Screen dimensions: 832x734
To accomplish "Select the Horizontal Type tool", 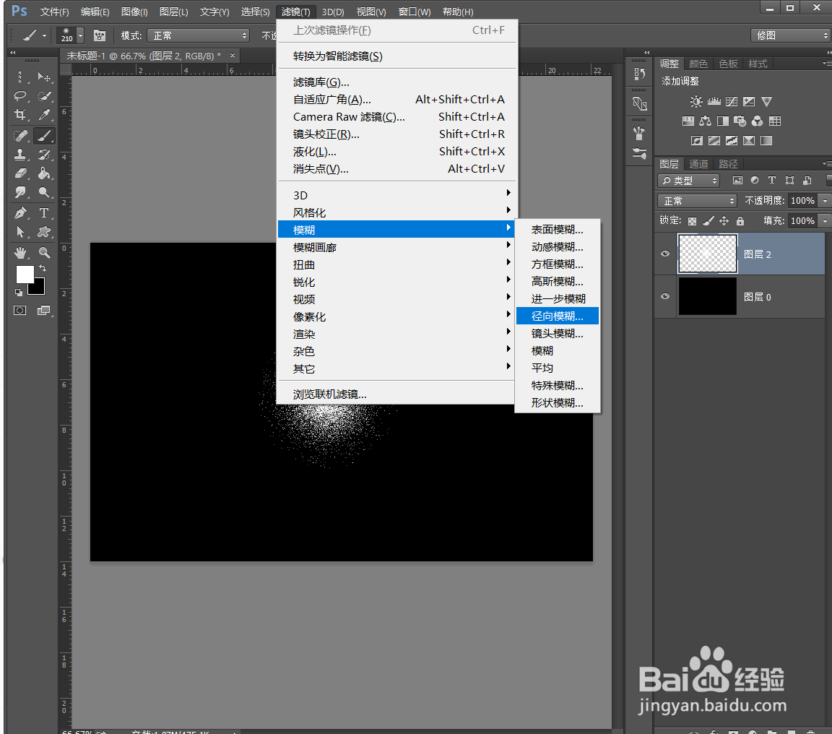I will click(45, 213).
